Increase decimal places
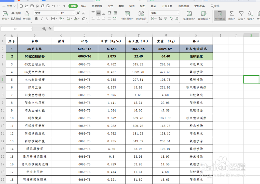Image resolution: width=260 pixels, height=184 pixels. point(171,19)
